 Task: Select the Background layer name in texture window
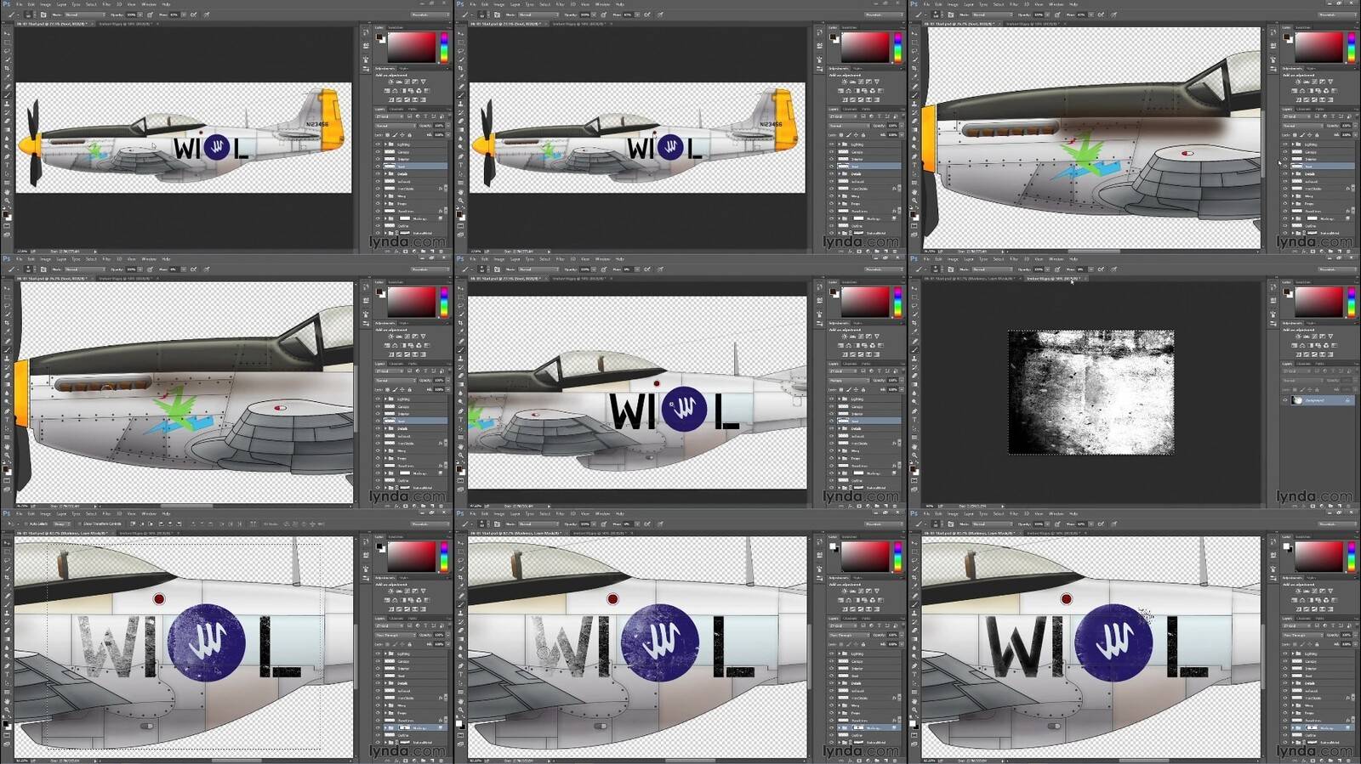pos(1317,399)
